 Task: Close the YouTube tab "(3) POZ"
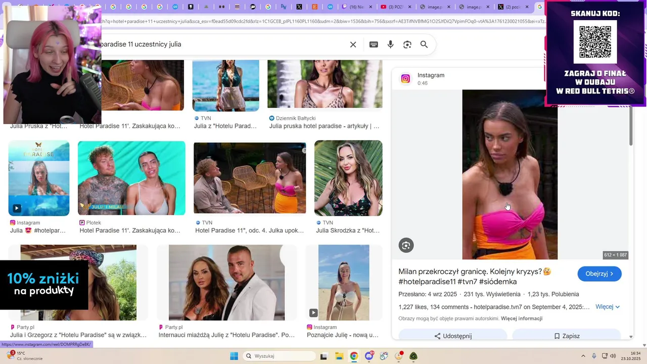[x=409, y=7]
